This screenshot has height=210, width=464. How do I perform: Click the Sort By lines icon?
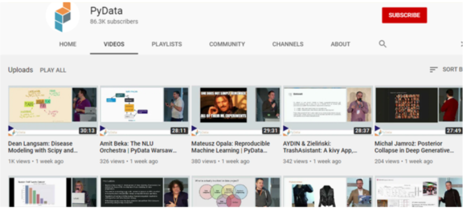[433, 70]
